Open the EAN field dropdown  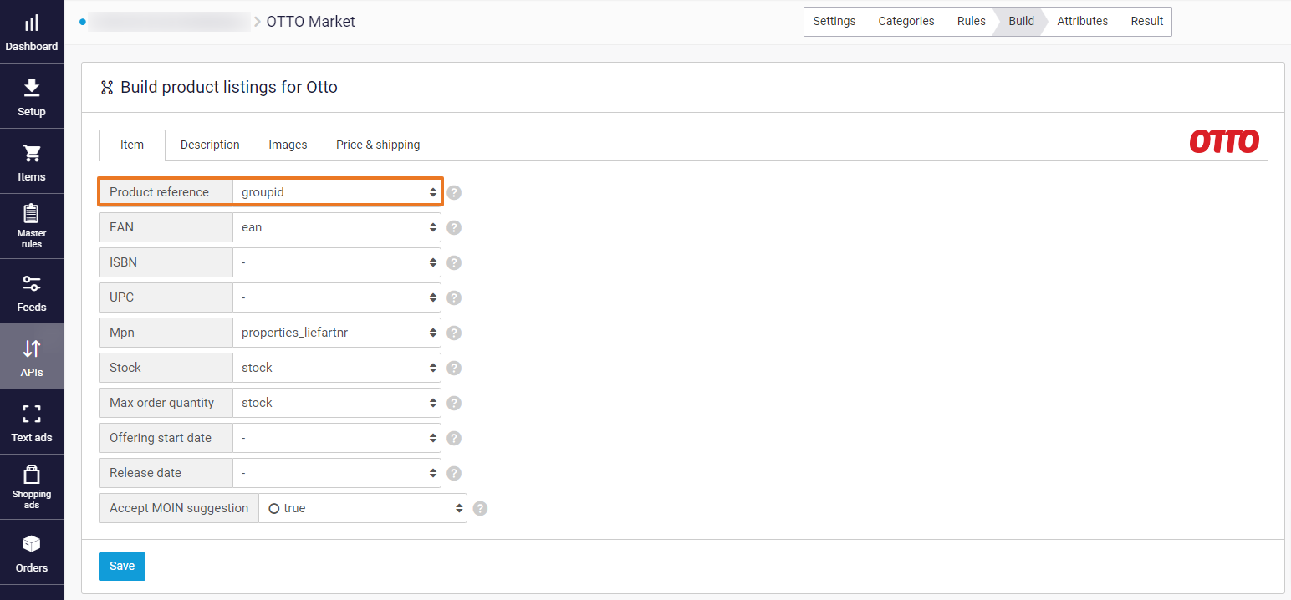pyautogui.click(x=337, y=227)
